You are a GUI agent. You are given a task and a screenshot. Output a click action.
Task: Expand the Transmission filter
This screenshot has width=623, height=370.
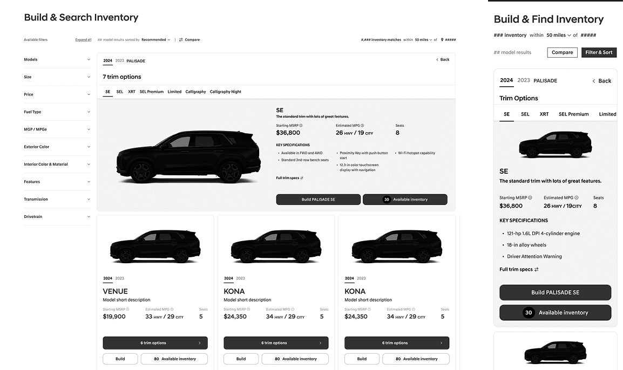[57, 199]
